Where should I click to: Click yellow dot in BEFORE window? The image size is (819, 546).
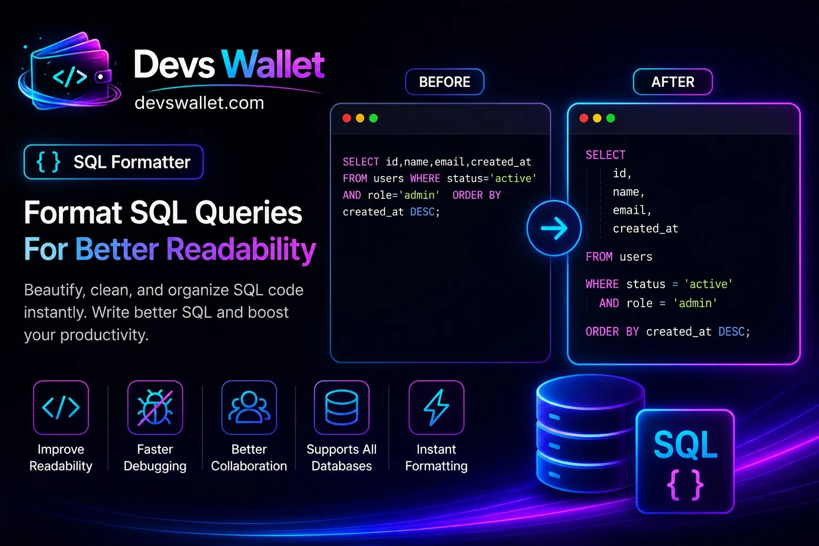[x=360, y=118]
